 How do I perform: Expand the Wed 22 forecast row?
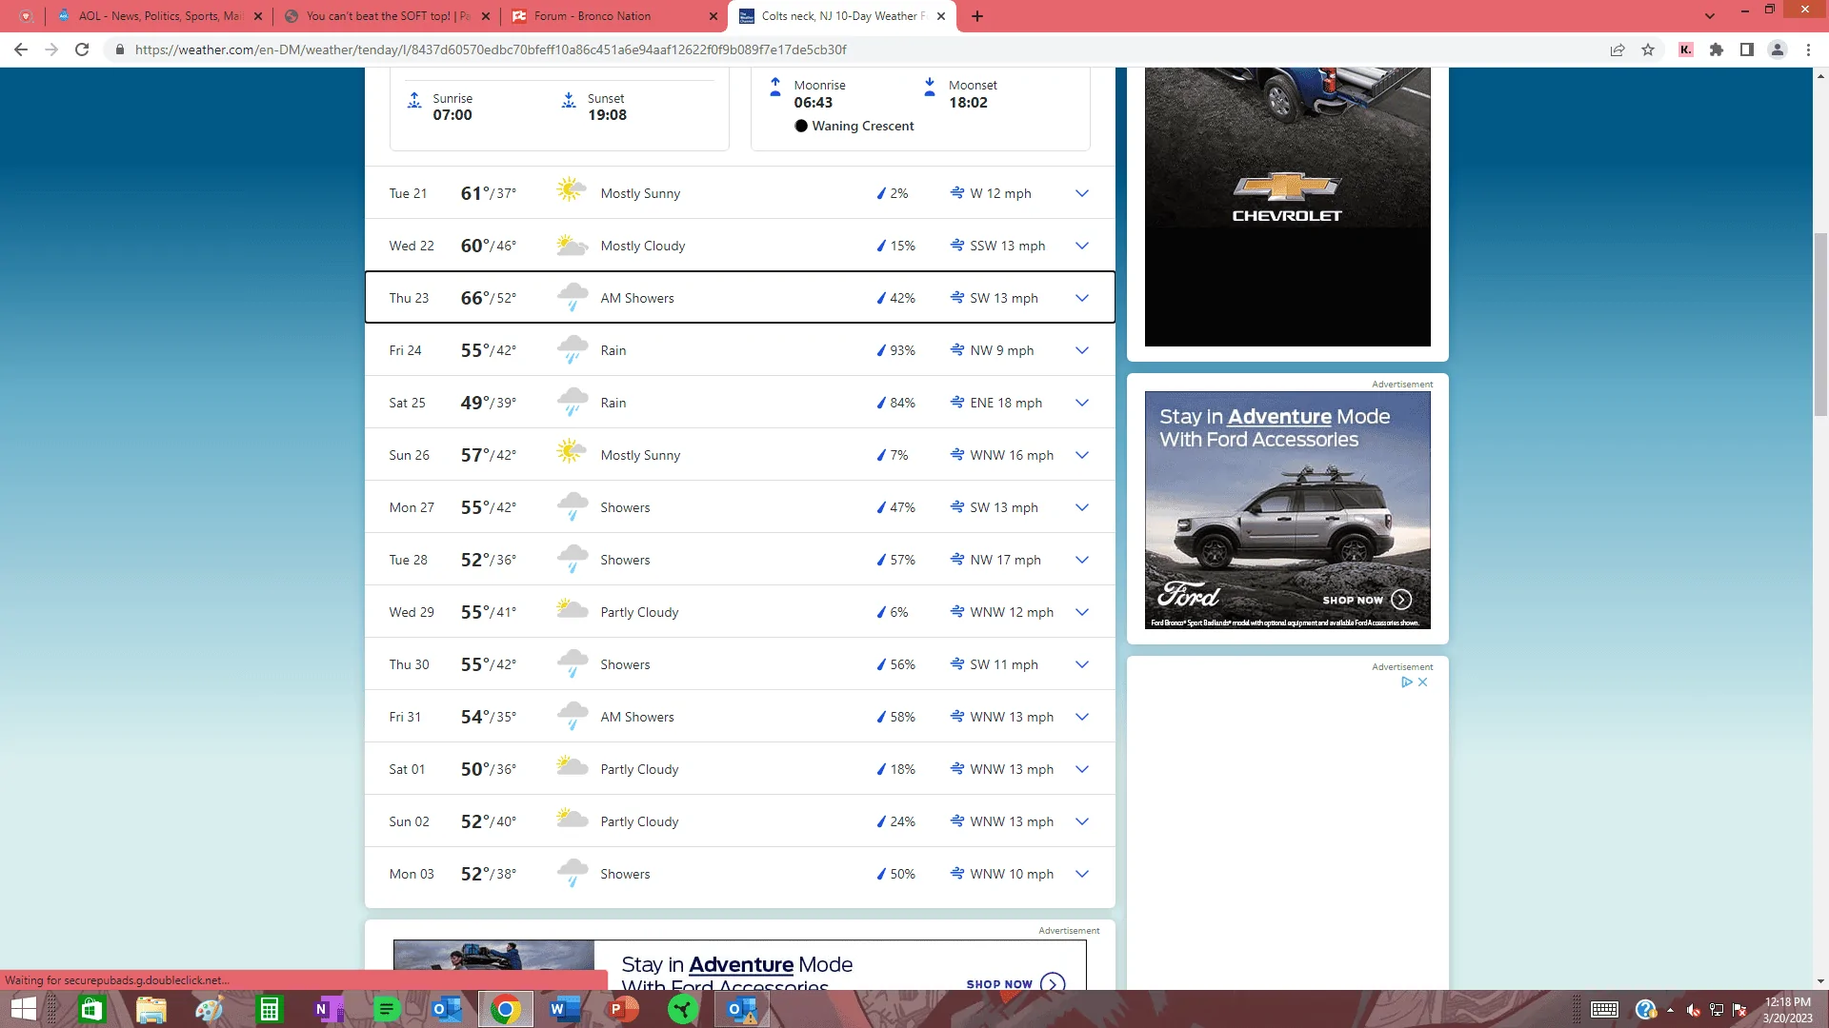(x=1082, y=246)
